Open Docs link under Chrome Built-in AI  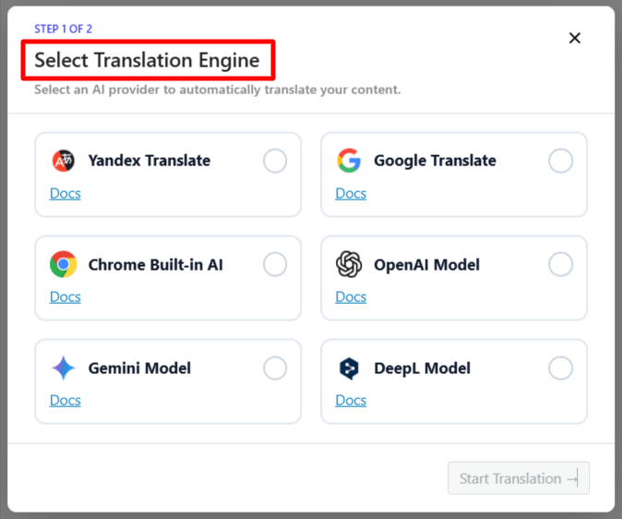pos(66,296)
